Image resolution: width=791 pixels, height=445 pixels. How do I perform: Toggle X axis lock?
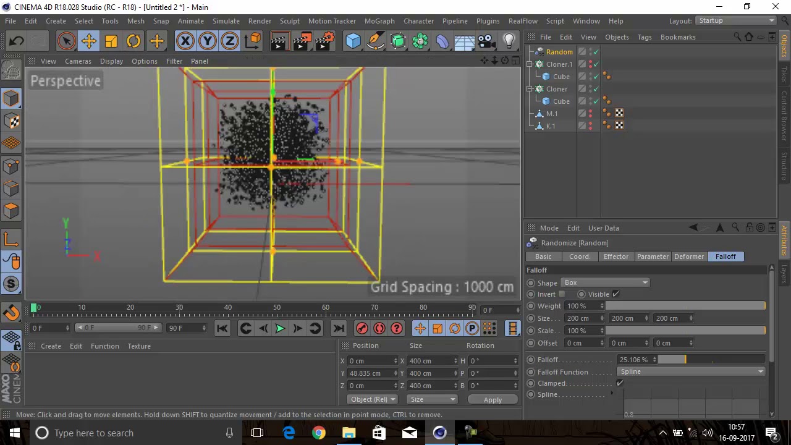pyautogui.click(x=185, y=41)
